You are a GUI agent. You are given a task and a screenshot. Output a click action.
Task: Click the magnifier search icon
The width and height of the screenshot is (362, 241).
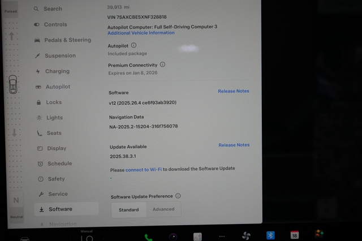point(36,9)
